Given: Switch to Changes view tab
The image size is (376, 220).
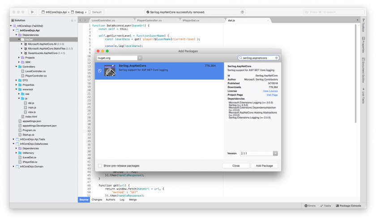Looking at the screenshot, I should click(x=97, y=199).
